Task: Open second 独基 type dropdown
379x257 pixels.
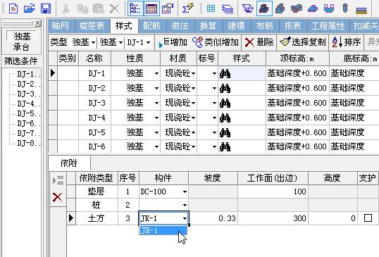Action: (121, 43)
